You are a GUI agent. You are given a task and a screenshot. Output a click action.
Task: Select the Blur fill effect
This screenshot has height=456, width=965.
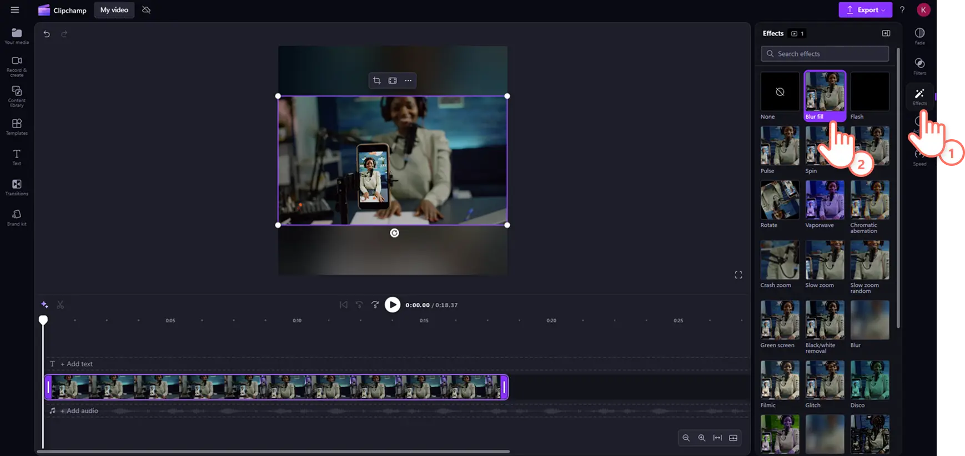click(825, 96)
